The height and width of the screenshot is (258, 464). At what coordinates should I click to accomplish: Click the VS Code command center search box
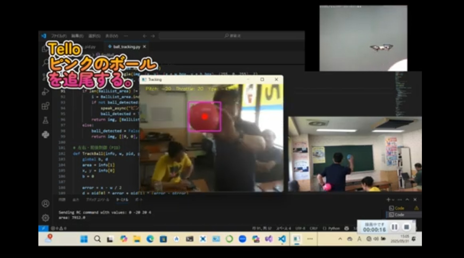point(232,36)
